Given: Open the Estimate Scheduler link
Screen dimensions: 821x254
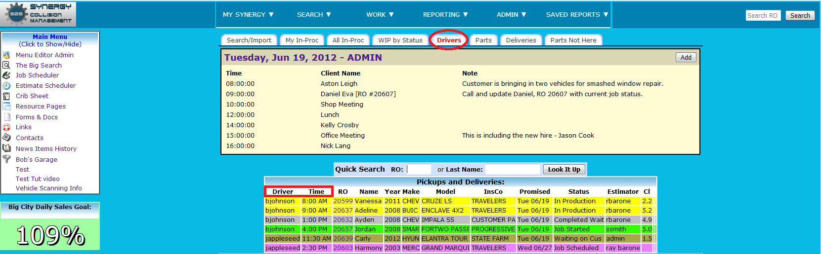Looking at the screenshot, I should click(x=45, y=86).
